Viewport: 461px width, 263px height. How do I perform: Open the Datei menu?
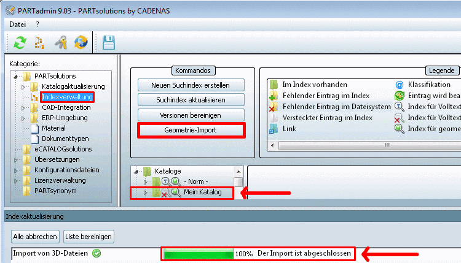coord(18,25)
